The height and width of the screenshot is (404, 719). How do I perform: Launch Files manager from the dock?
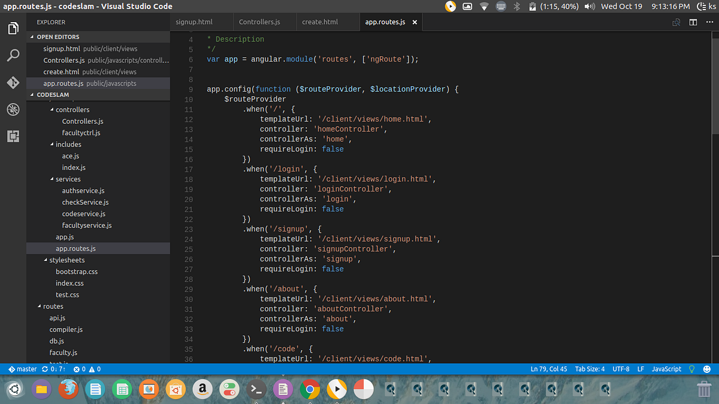tap(41, 390)
